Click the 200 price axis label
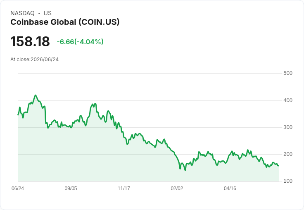Image resolution: width=304 pixels, height=210 pixels. pyautogui.click(x=288, y=154)
